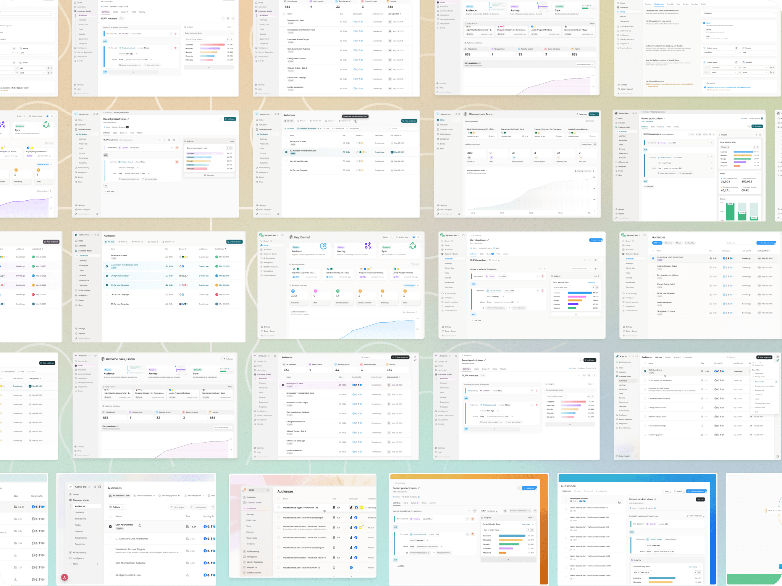Screen dimensions: 782x586
Task: Click the red A avatar badge
Action: tap(65, 577)
